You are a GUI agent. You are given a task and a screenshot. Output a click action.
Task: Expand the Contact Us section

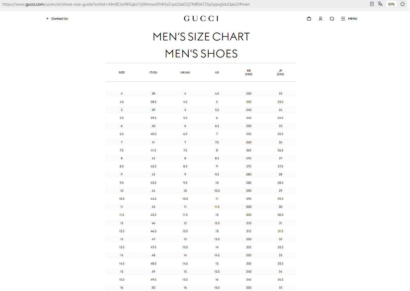[x=57, y=18]
